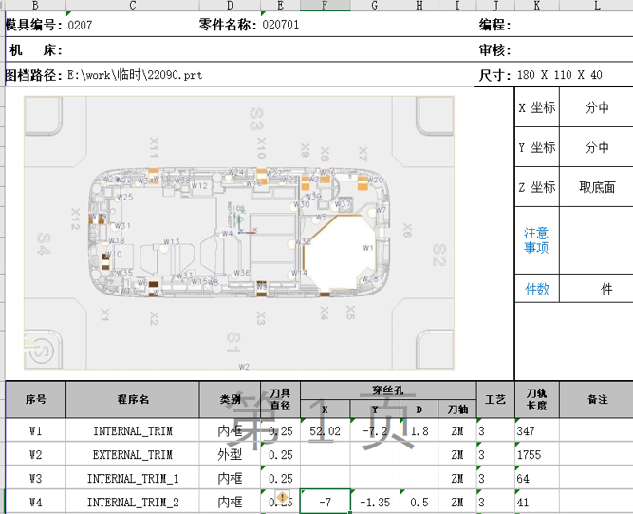Select column L header
This screenshot has width=633, height=514.
[x=596, y=6]
